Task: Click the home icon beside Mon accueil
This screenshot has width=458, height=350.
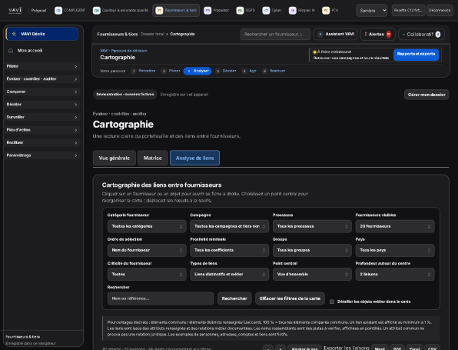Action: tap(11, 51)
